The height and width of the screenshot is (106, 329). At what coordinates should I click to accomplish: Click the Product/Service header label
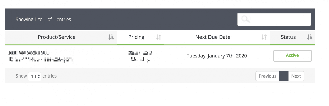point(57,37)
